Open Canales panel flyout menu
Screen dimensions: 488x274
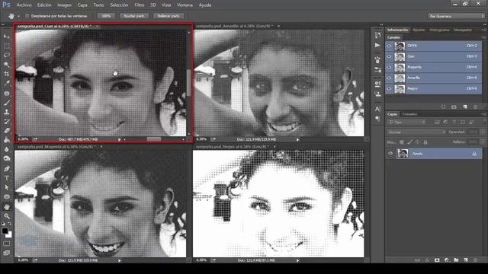click(483, 37)
